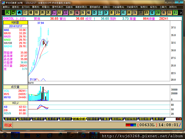Click the 00633L stock code in header
The height and width of the screenshot is (139, 185).
(x=9, y=19)
